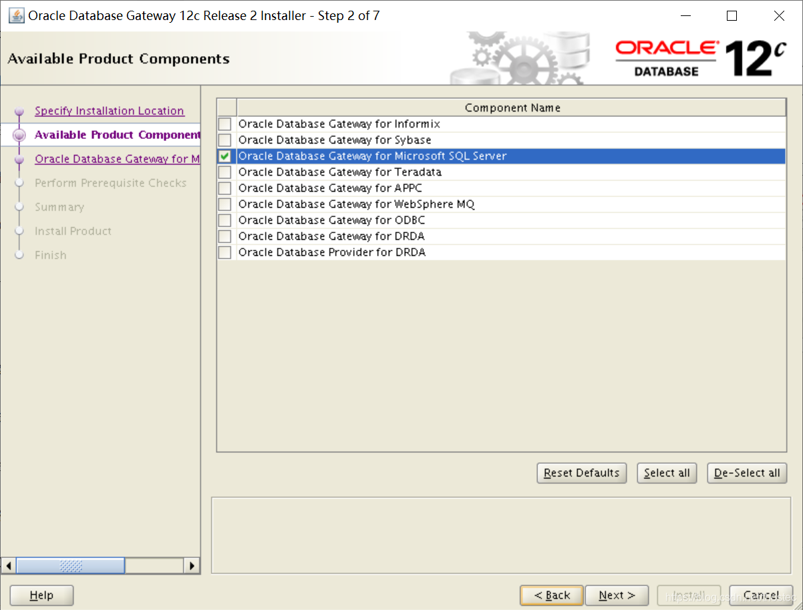803x610 pixels.
Task: Open the Specify Installation Location step
Action: [110, 111]
